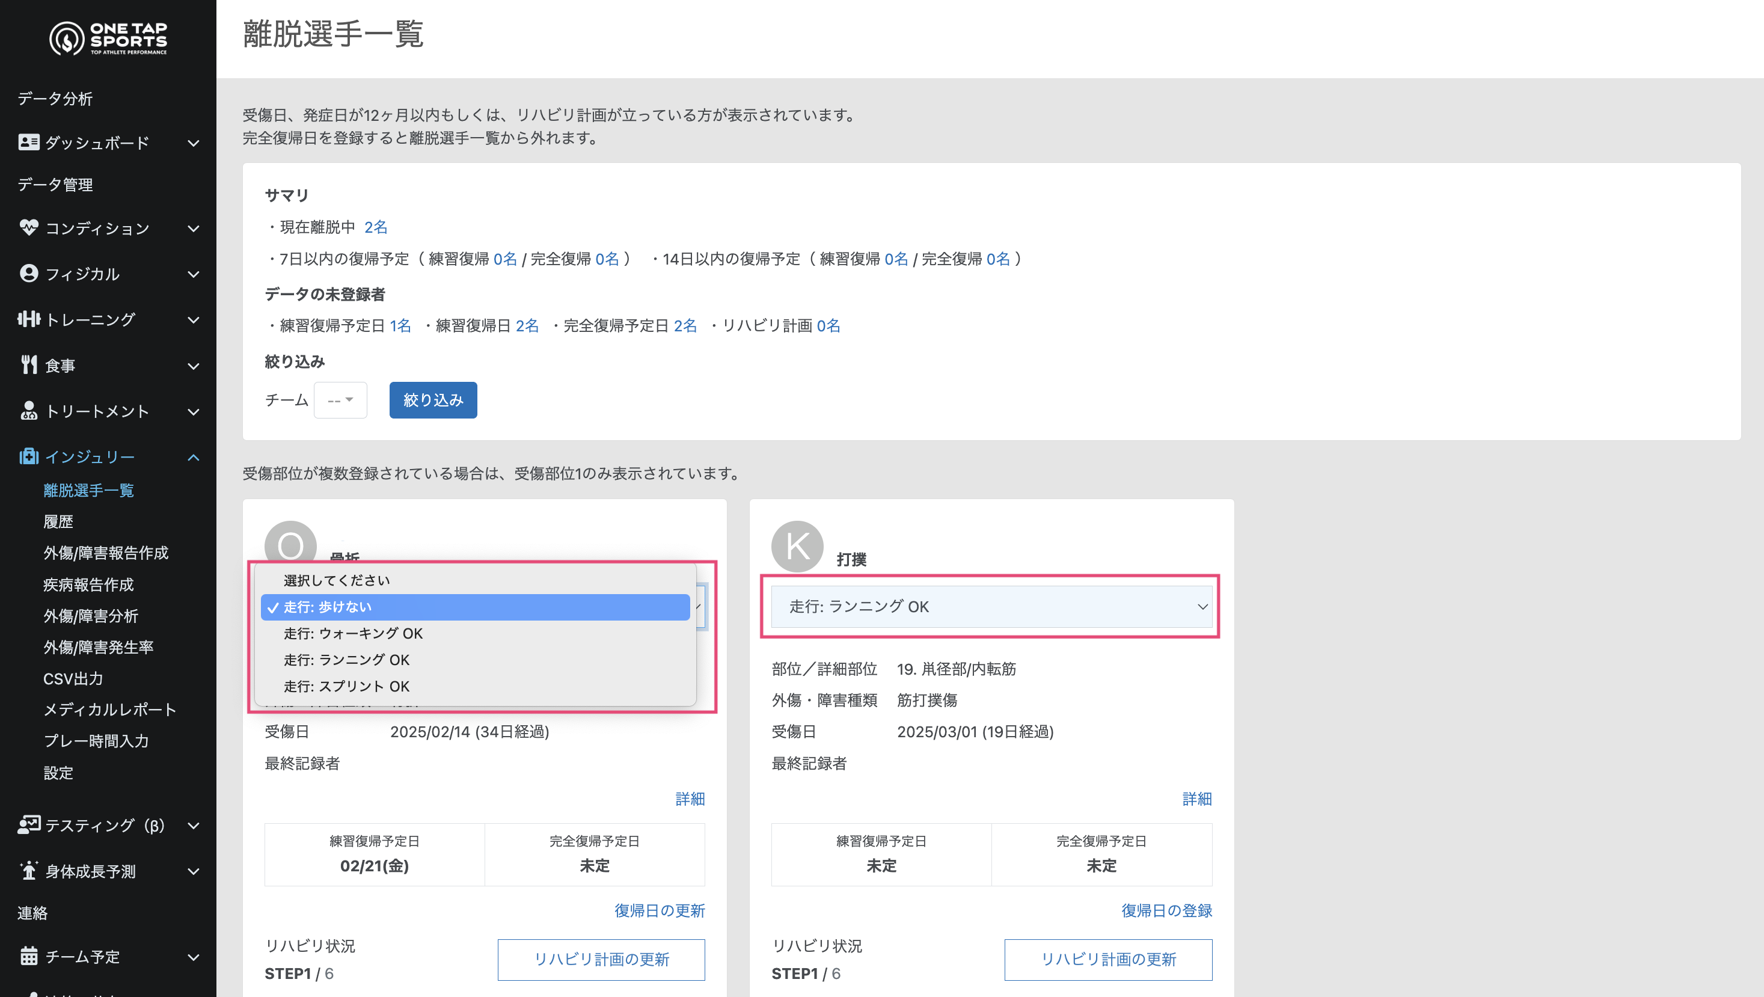Click 現在離脱中 2名 link
The image size is (1764, 997).
click(x=375, y=227)
